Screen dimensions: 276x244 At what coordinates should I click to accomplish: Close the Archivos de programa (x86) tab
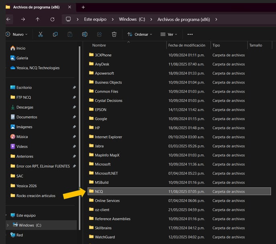tap(69, 7)
